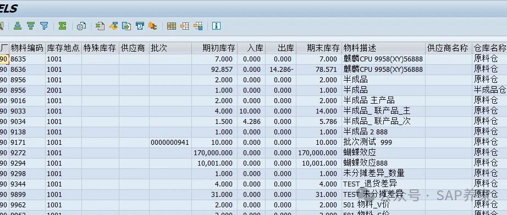The height and width of the screenshot is (215, 507).
Task: Click material code 9171 cell
Action: (27, 143)
